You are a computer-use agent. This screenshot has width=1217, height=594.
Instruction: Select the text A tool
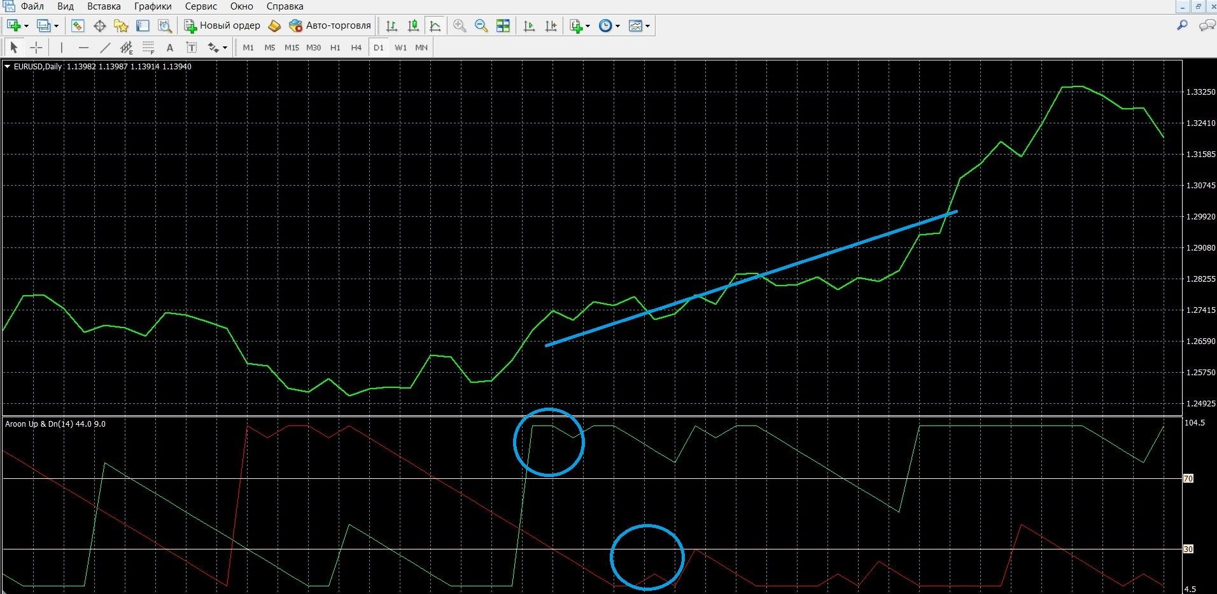pyautogui.click(x=169, y=47)
